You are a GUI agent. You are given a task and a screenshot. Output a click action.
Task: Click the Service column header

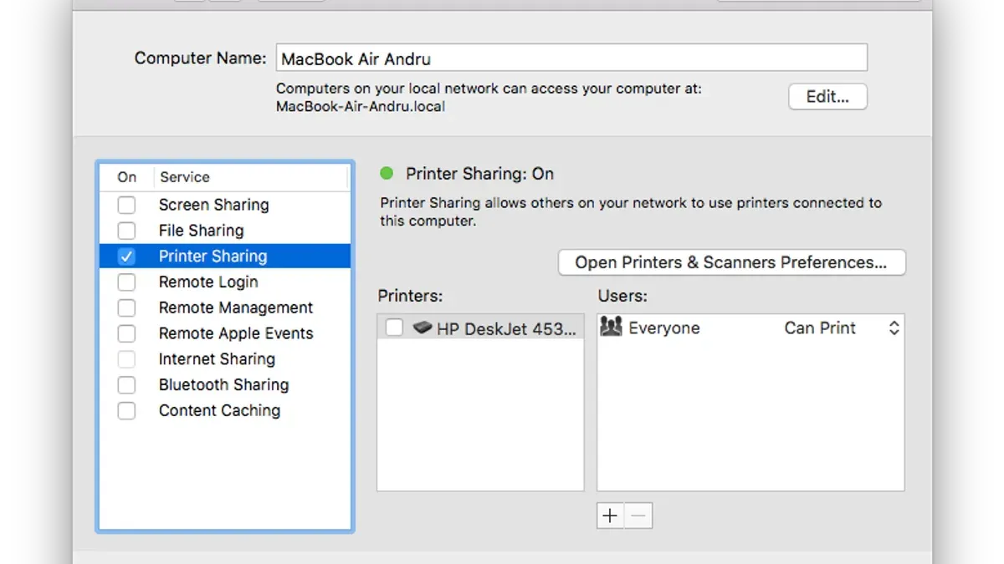[x=185, y=177]
